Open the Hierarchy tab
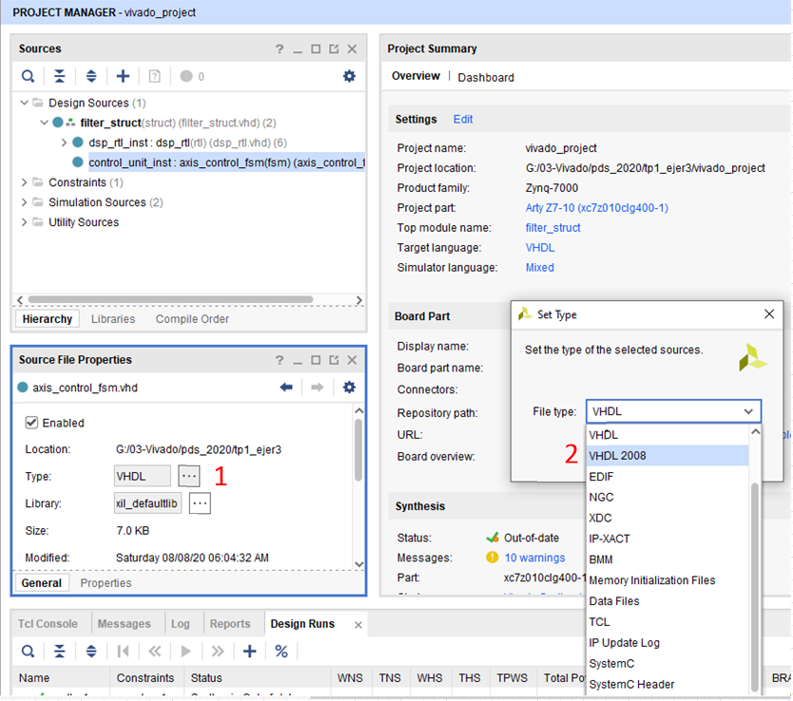 pyautogui.click(x=47, y=319)
